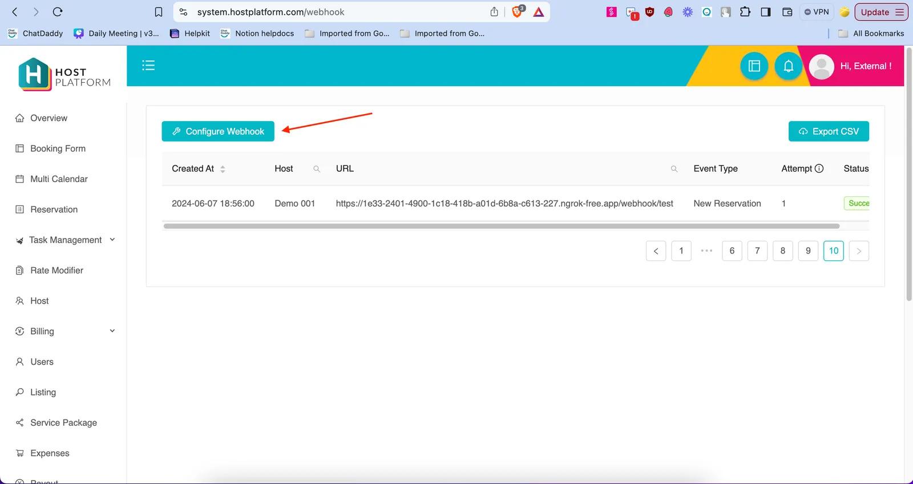Image resolution: width=913 pixels, height=484 pixels.
Task: Toggle the browser sidebar panel
Action: (x=766, y=12)
